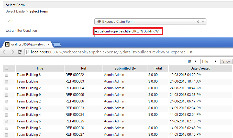
Task: Click the favicon on the localhost tab
Action: pyautogui.click(x=7, y=44)
